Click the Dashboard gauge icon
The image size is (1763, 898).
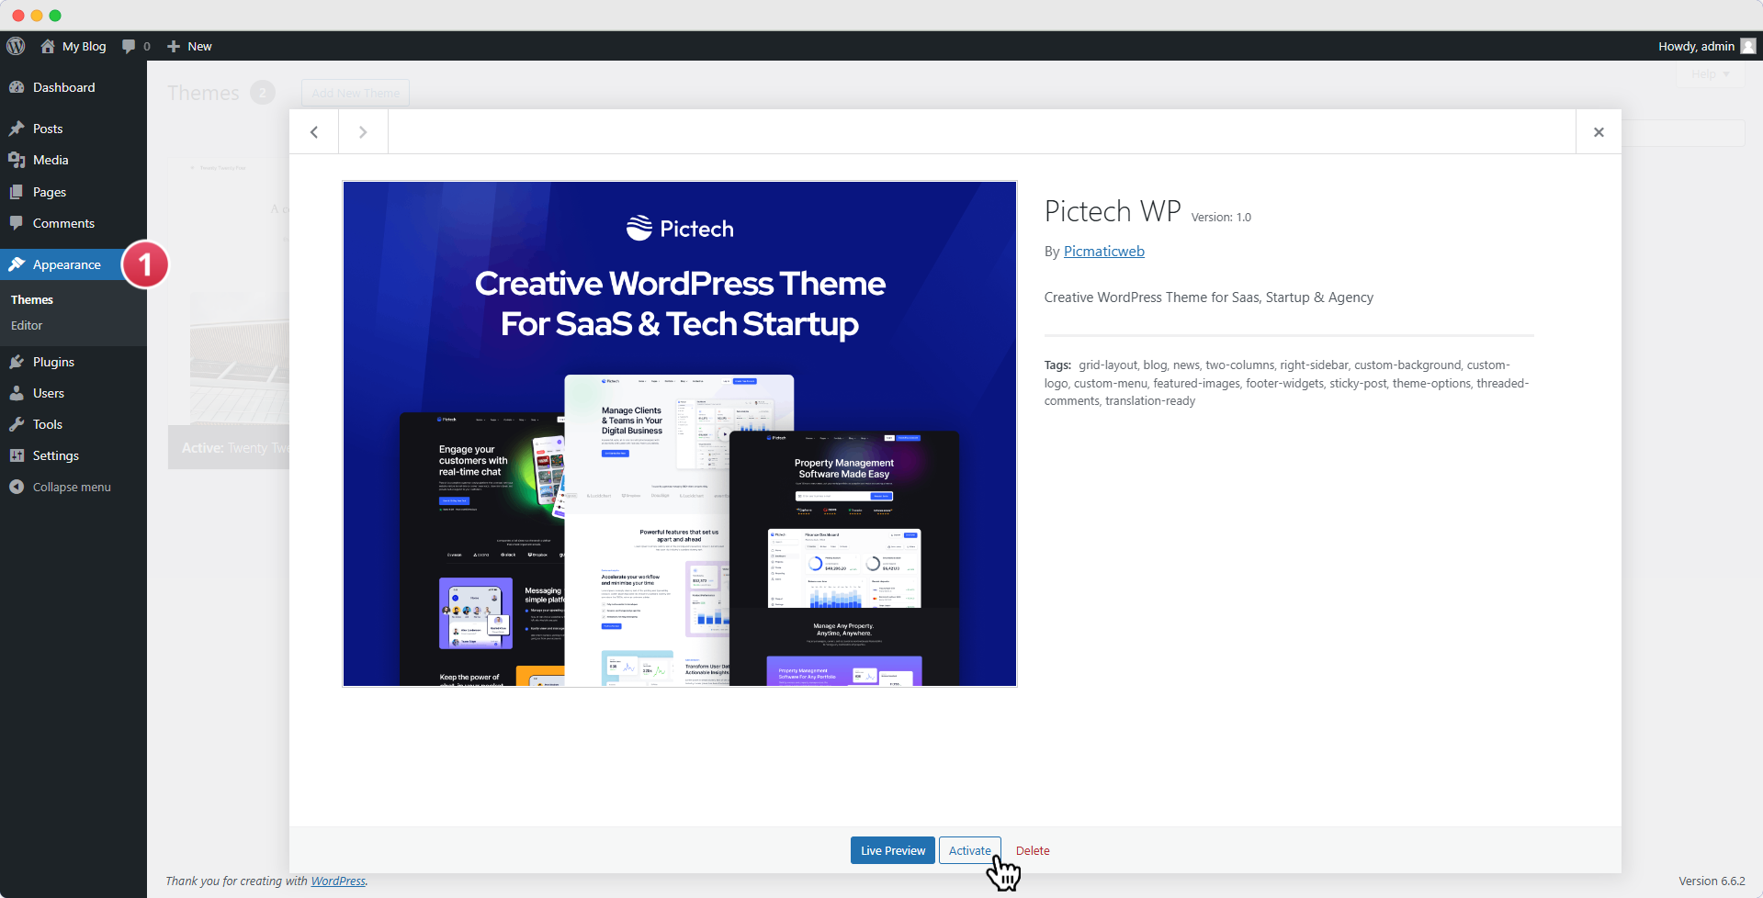pyautogui.click(x=17, y=87)
